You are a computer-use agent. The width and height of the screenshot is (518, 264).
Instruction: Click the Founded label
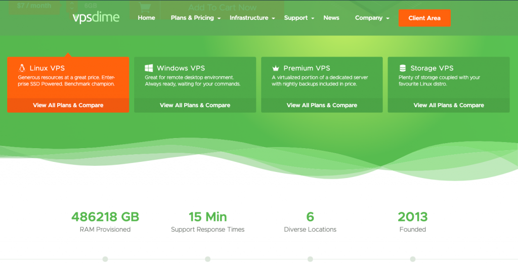coord(413,229)
